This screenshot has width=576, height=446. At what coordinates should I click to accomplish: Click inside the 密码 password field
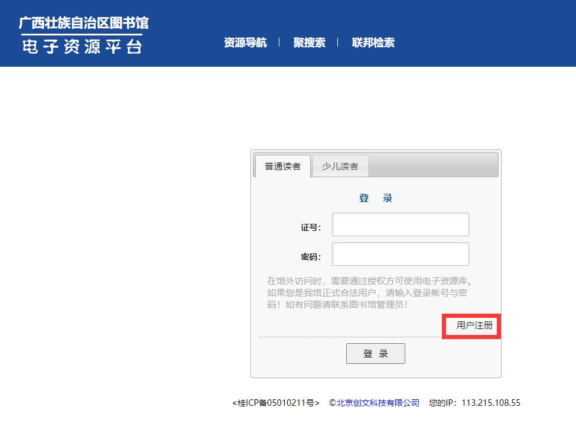coord(400,253)
